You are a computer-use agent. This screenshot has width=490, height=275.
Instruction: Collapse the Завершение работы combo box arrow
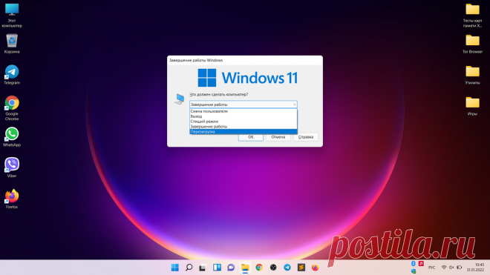click(294, 105)
